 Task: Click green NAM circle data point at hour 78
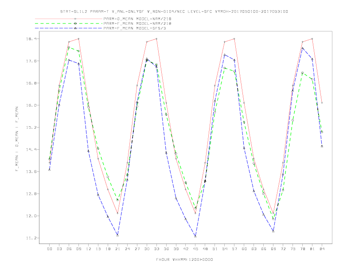click(x=302, y=73)
